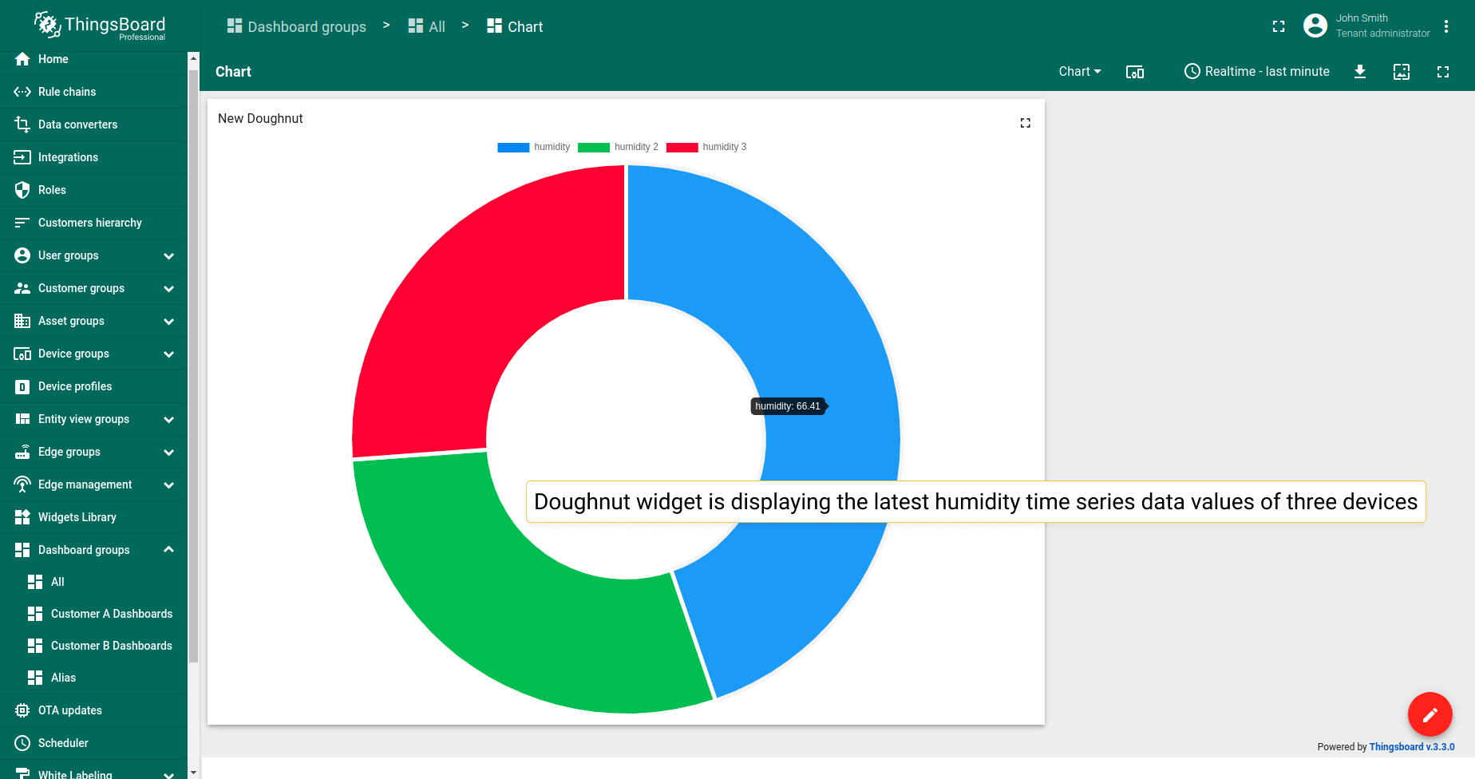Viewport: 1475px width, 779px height.
Task: Follow the Thingsboard v.3.3.0 link
Action: (1412, 747)
